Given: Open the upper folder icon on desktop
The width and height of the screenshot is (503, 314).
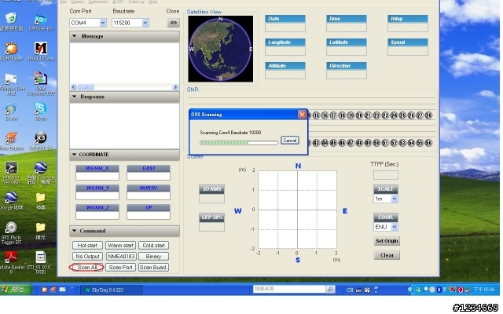Looking at the screenshot, I should point(41,198).
